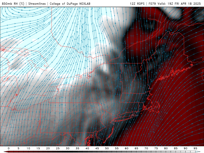Click the colorbar label '45'
Viewport: 204px width, 153px height.
[x=97, y=148]
